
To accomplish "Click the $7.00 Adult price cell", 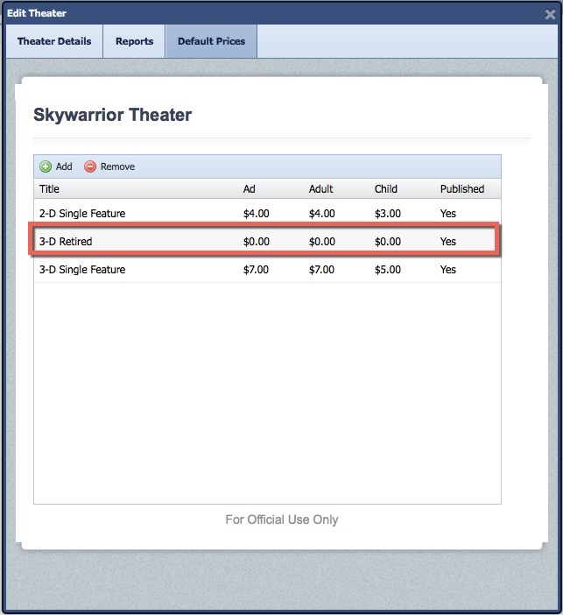I will click(x=321, y=270).
